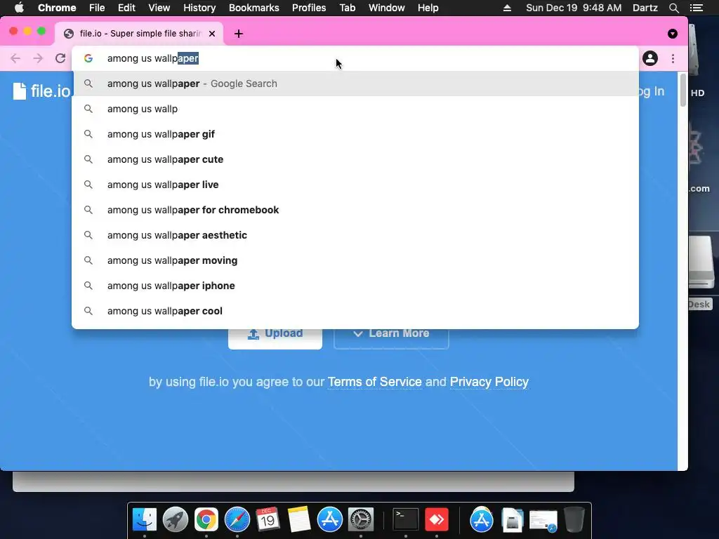Screen dimensions: 719x539
Task: Open Notification Center list icon
Action: (x=696, y=8)
